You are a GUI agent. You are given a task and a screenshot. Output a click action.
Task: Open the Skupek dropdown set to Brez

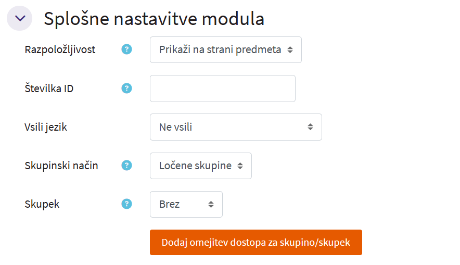(x=186, y=204)
